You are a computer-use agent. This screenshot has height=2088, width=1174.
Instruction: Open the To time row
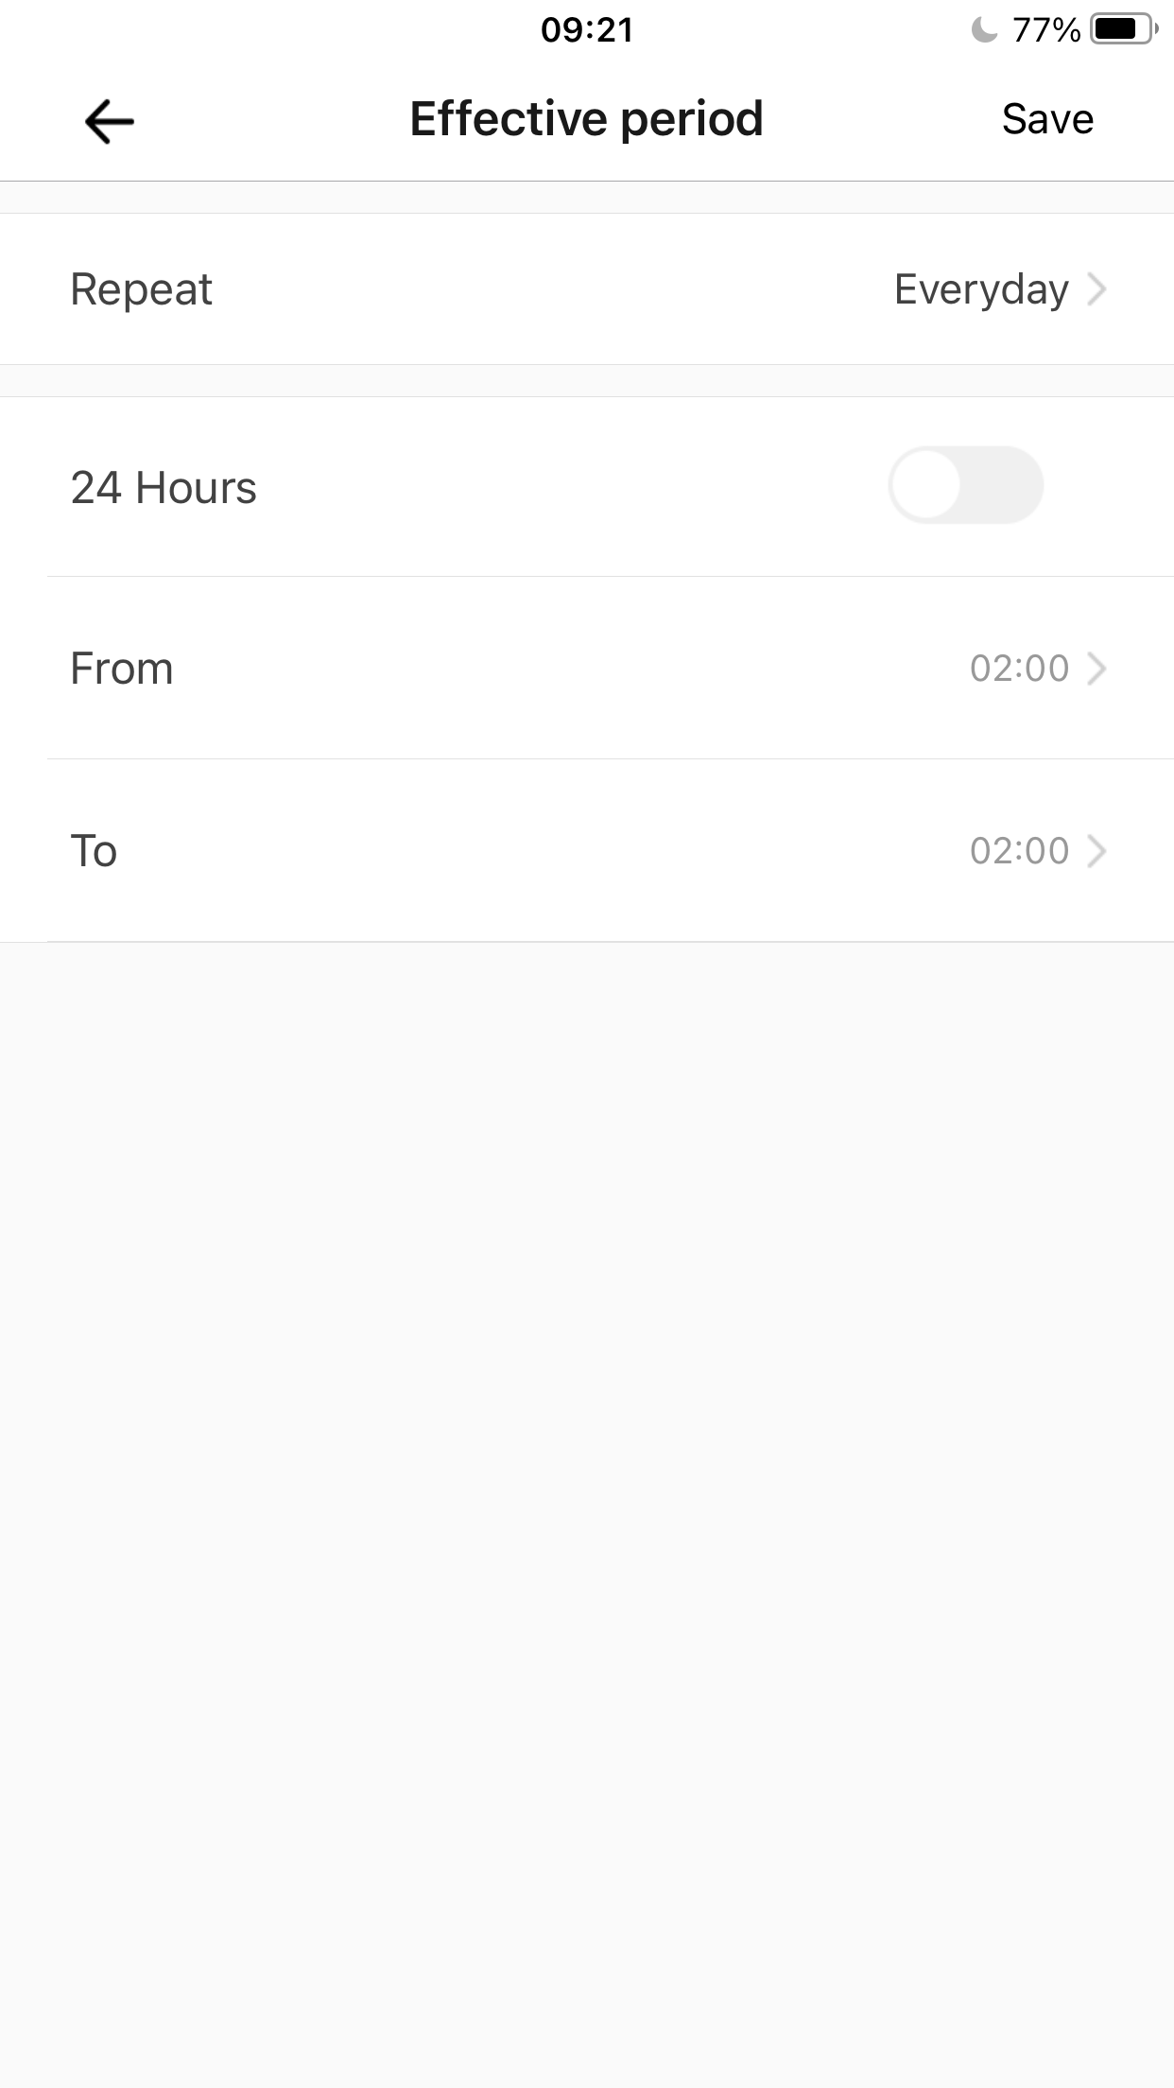point(586,851)
